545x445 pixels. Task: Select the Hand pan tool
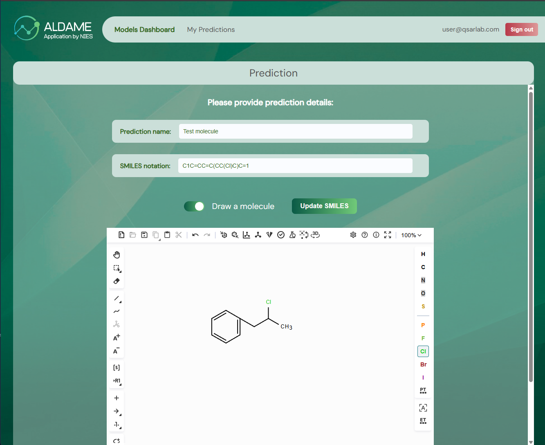(117, 255)
